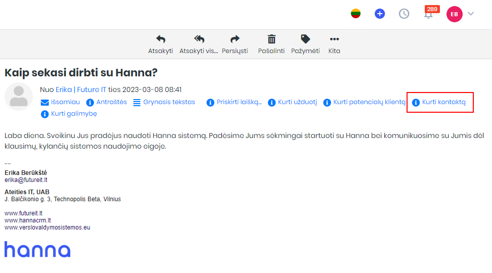Expand the user menu chevron
492x273 pixels.
coord(471,14)
